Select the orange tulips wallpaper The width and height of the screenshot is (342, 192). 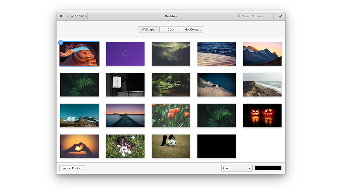point(171,115)
